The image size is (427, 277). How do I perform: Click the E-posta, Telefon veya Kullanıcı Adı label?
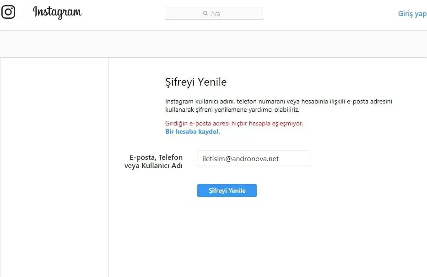coord(154,161)
